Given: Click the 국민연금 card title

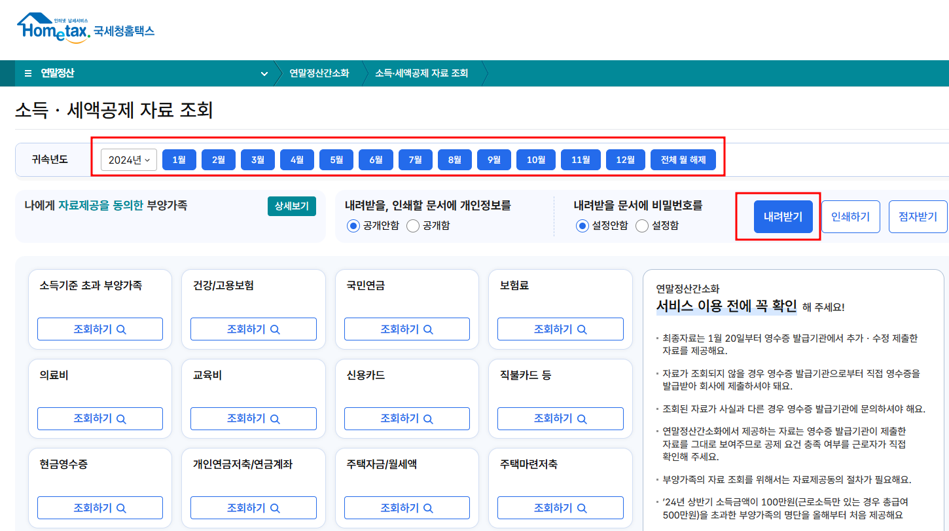Looking at the screenshot, I should pyautogui.click(x=366, y=285).
